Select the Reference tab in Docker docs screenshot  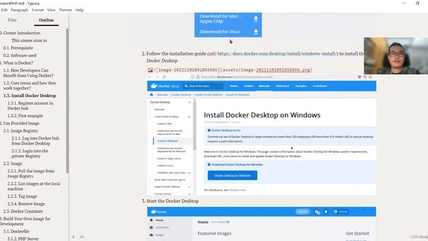click(282, 86)
